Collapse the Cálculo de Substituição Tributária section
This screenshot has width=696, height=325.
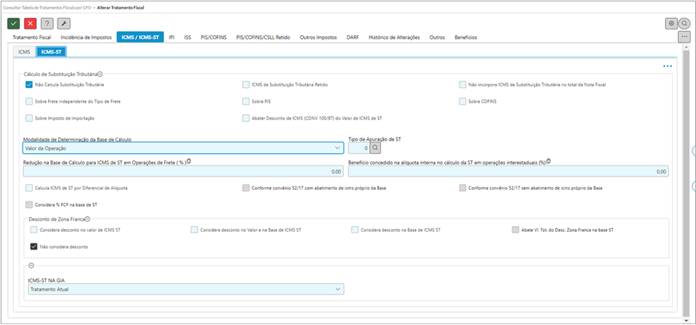100,74
